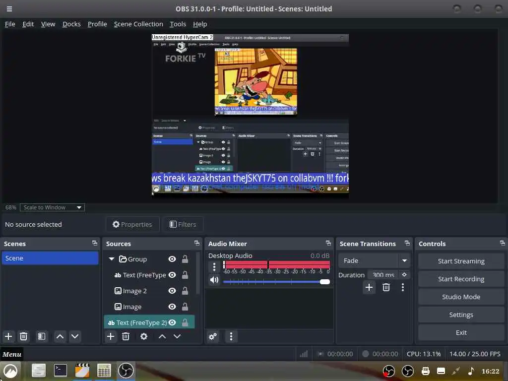Collapse the Group source tree
508x381 pixels.
(112, 259)
